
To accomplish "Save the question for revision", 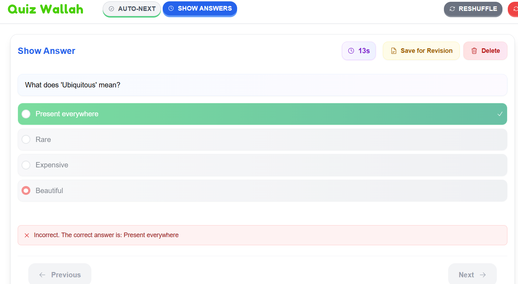I will pos(421,51).
